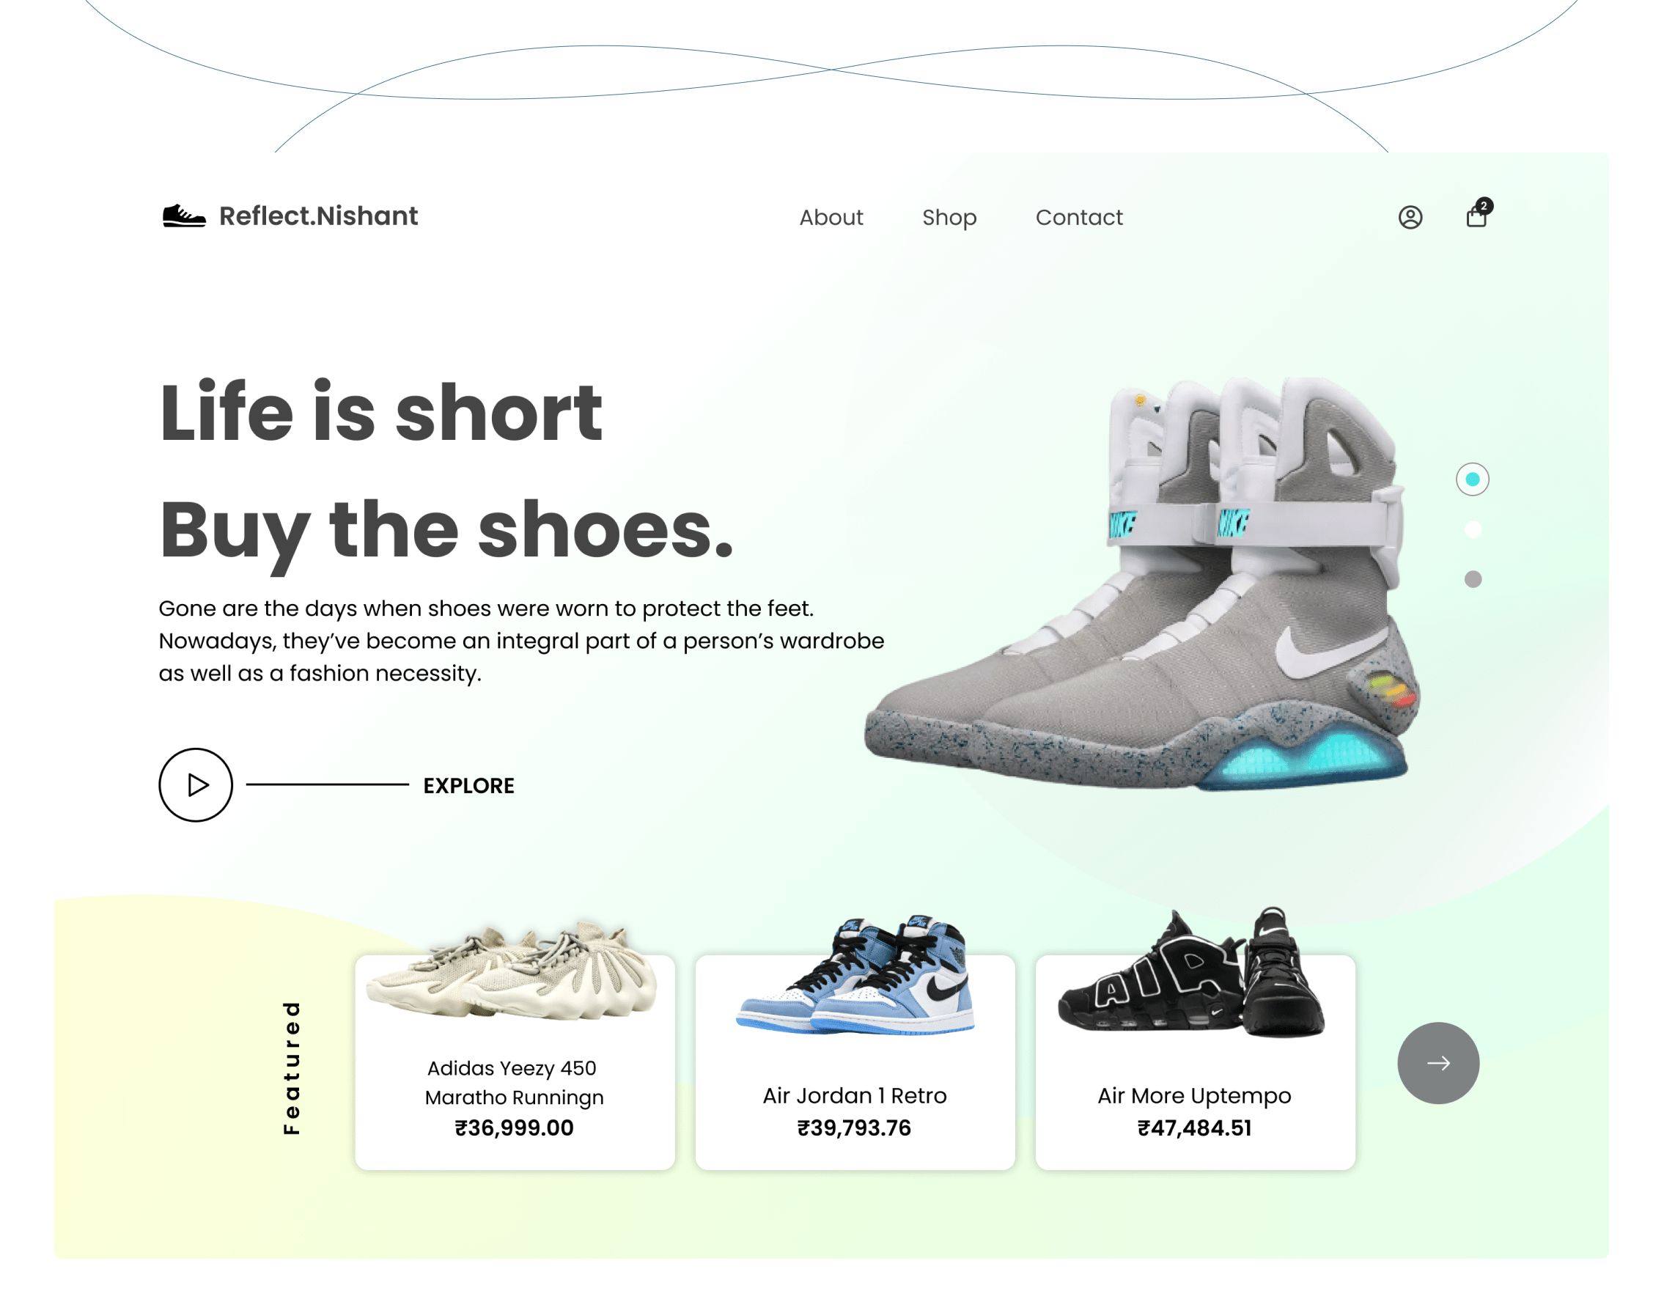Click the gray next arrow button
The height and width of the screenshot is (1302, 1664).
1437,1062
